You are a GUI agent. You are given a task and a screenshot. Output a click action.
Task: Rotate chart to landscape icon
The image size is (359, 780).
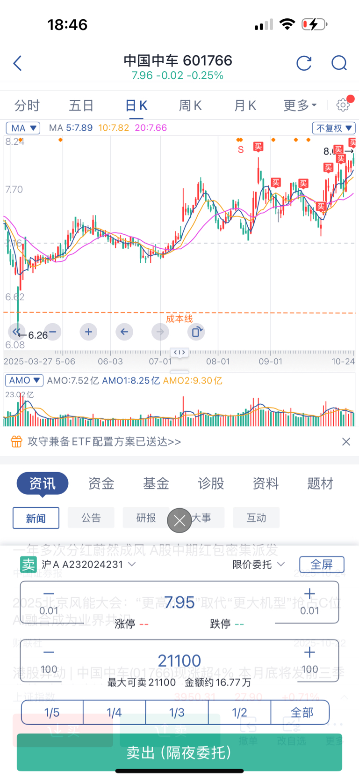click(x=196, y=332)
